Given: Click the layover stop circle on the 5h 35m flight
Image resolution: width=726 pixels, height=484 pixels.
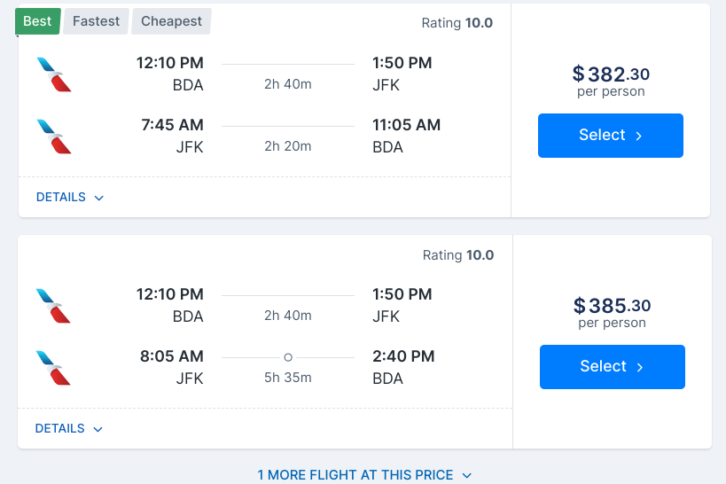Looking at the screenshot, I should point(288,357).
